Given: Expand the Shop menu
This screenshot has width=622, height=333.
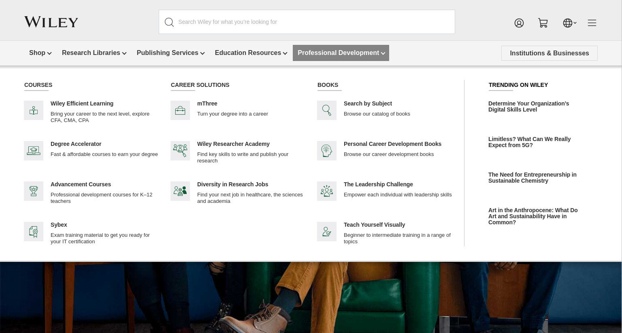Looking at the screenshot, I should 40,53.
